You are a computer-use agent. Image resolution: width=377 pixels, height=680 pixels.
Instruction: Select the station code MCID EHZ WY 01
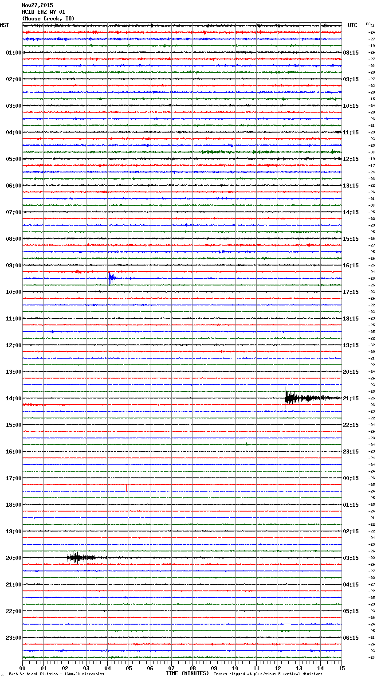[x=43, y=12]
